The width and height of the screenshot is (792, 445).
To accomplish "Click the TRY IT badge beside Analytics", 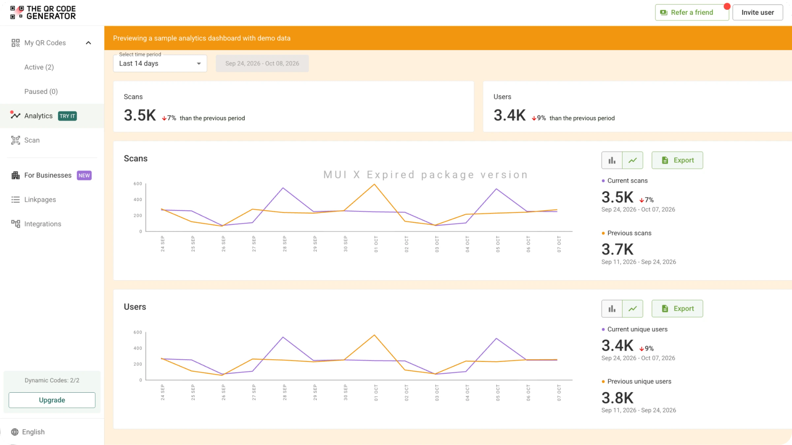I will 67,116.
